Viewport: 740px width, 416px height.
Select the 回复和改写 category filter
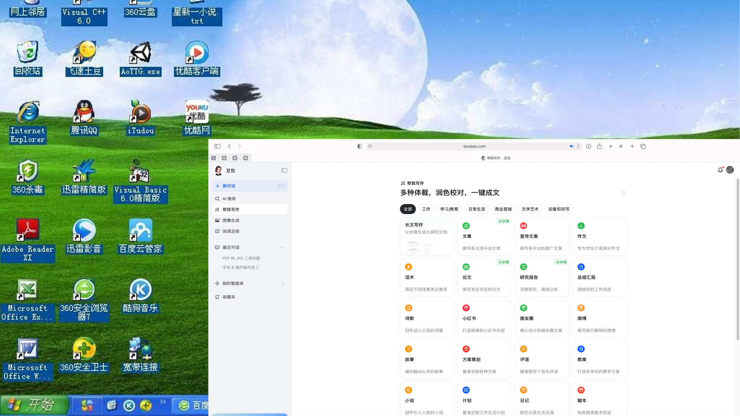pyautogui.click(x=559, y=209)
